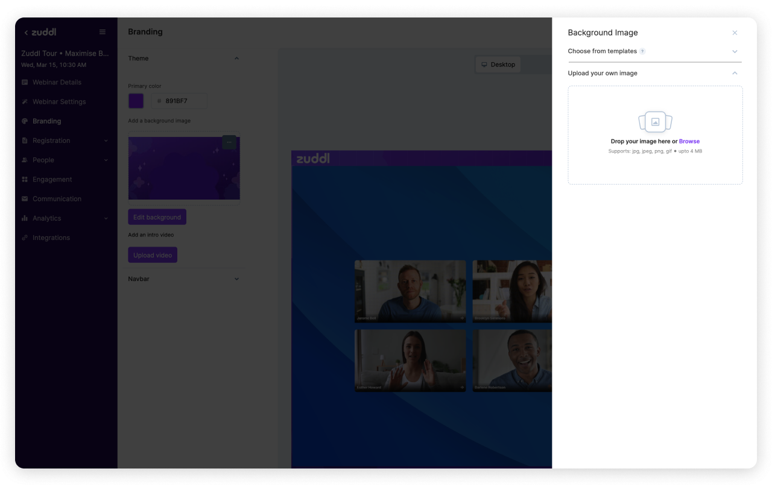Close the Background Image panel
Image resolution: width=772 pixels, height=489 pixels.
click(x=735, y=33)
